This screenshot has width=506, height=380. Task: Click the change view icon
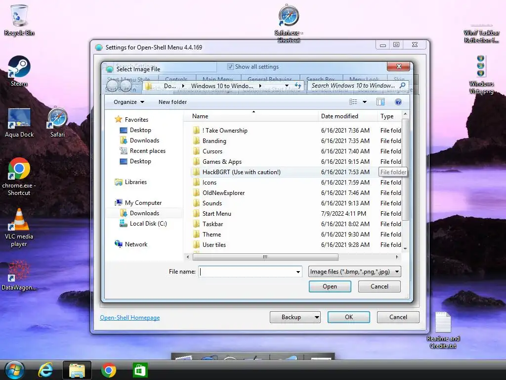click(353, 102)
